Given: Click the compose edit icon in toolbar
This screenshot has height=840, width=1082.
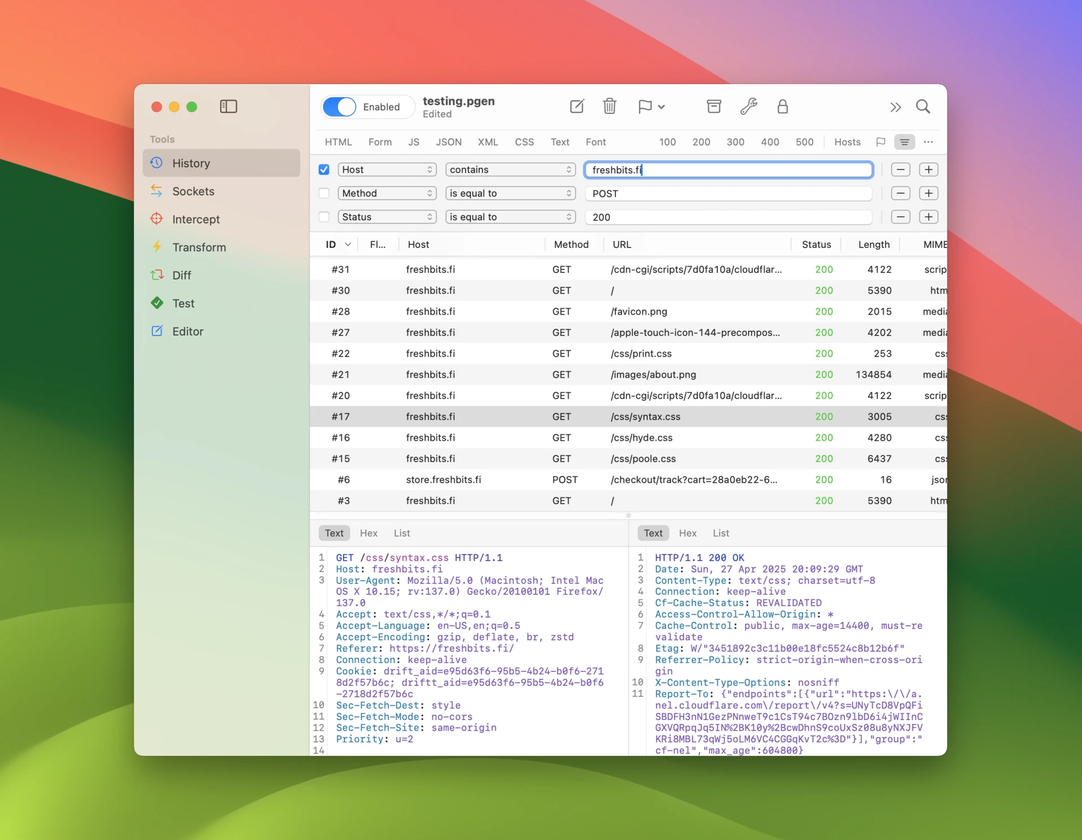Looking at the screenshot, I should coord(577,106).
